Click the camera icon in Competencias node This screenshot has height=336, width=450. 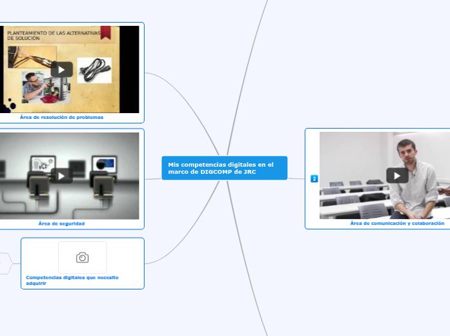click(x=83, y=258)
